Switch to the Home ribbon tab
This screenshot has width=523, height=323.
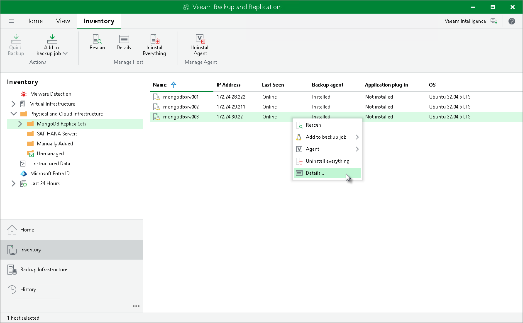(34, 21)
